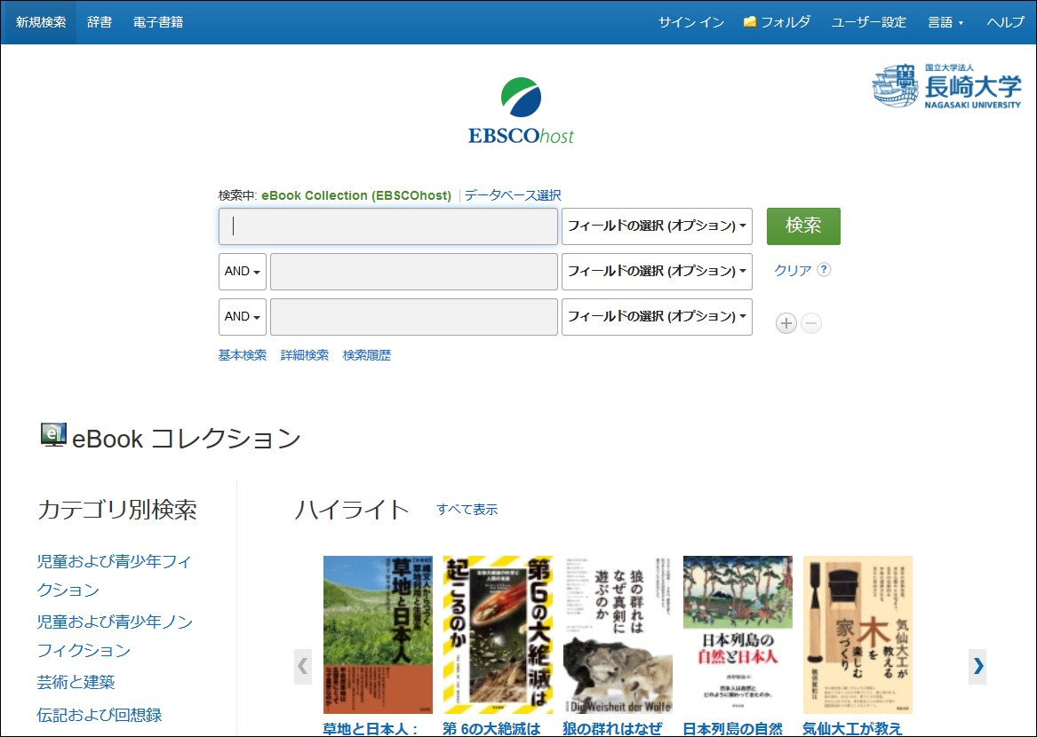Open category 伝記および回想録
1037x737 pixels.
coord(100,715)
